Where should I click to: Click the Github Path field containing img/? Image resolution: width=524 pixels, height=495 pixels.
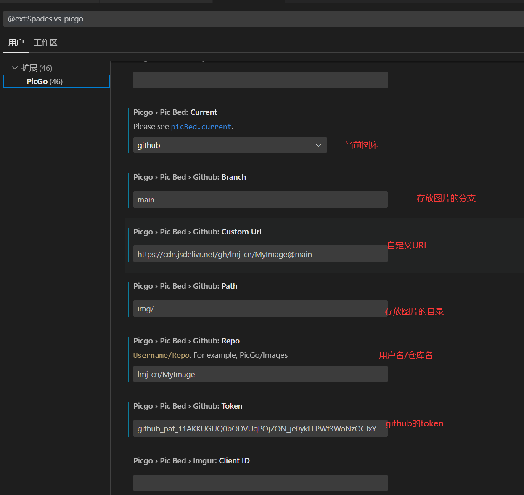260,309
